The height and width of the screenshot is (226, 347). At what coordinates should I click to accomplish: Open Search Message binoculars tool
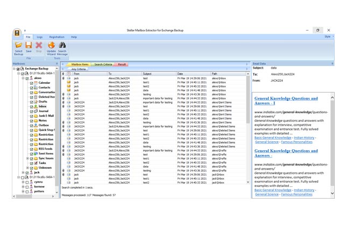(62, 48)
